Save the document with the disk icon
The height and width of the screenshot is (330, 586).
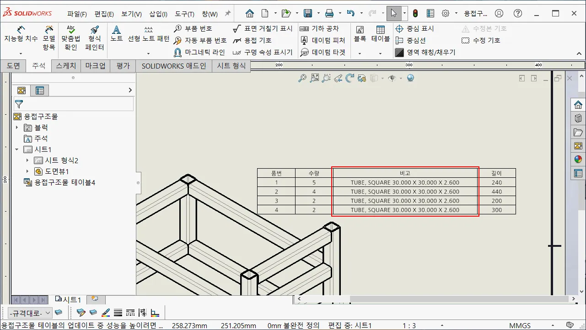[308, 13]
